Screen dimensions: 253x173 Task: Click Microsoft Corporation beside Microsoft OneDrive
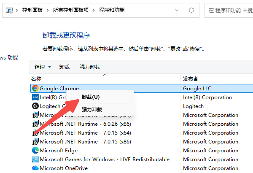(x=210, y=168)
